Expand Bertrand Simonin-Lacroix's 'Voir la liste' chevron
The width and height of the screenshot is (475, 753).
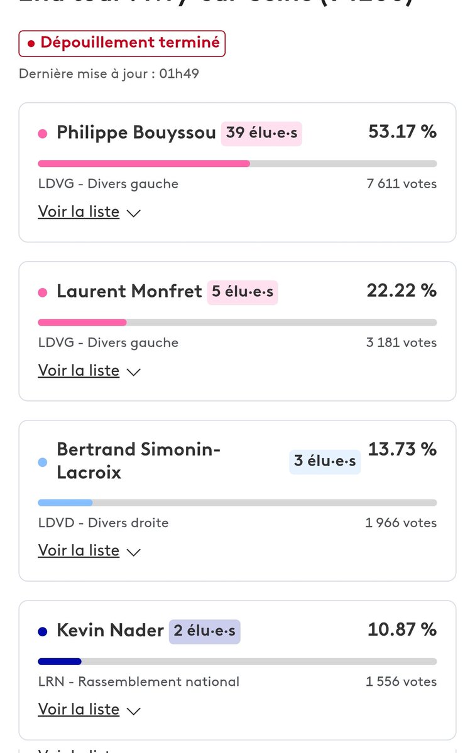133,552
